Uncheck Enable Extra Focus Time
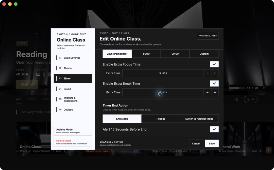This screenshot has width=274, height=170. coord(214,64)
